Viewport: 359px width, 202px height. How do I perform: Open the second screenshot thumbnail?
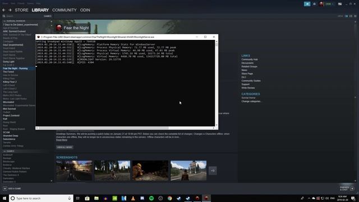click(x=112, y=171)
